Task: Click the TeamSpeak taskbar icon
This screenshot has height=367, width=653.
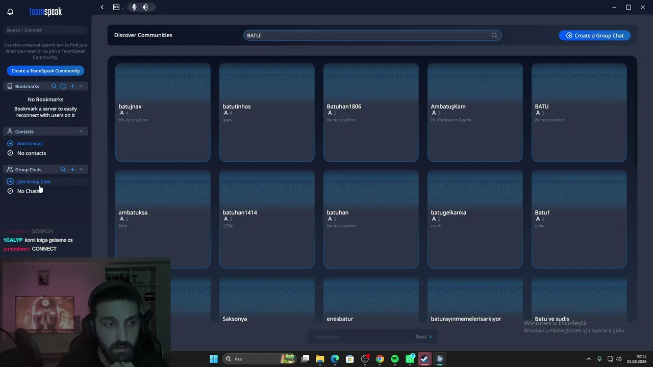Action: [x=440, y=359]
